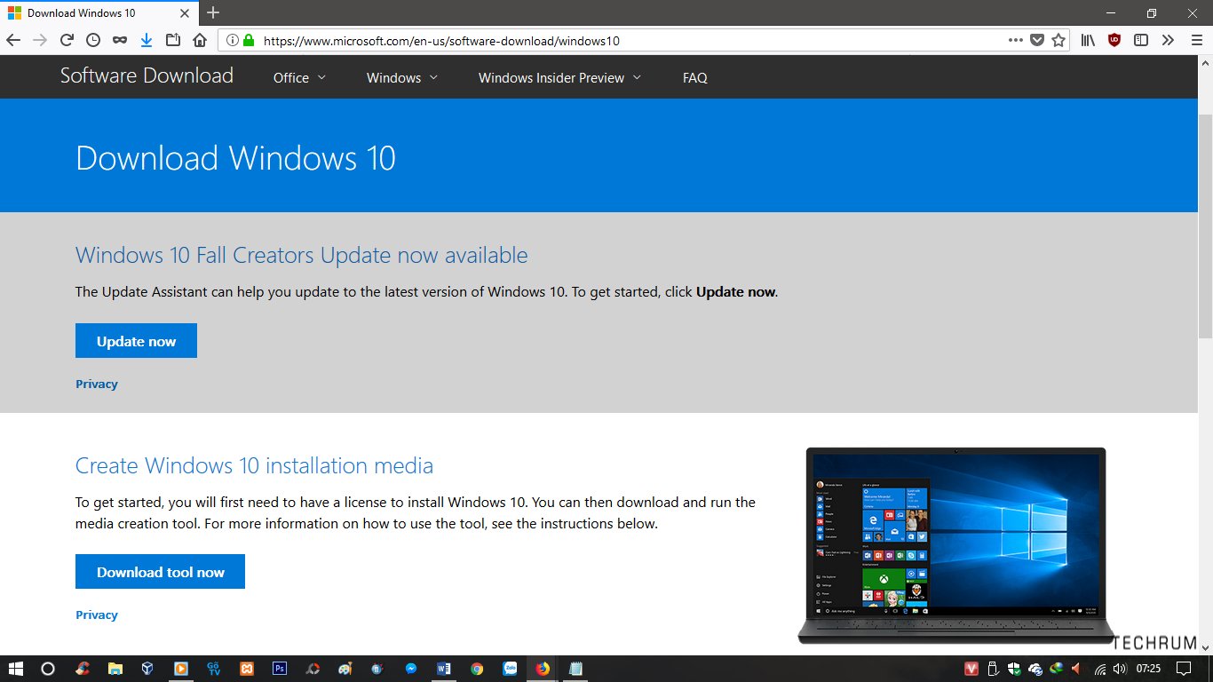Launch Google Chrome from the taskbar
1213x682 pixels.
pos(477,669)
